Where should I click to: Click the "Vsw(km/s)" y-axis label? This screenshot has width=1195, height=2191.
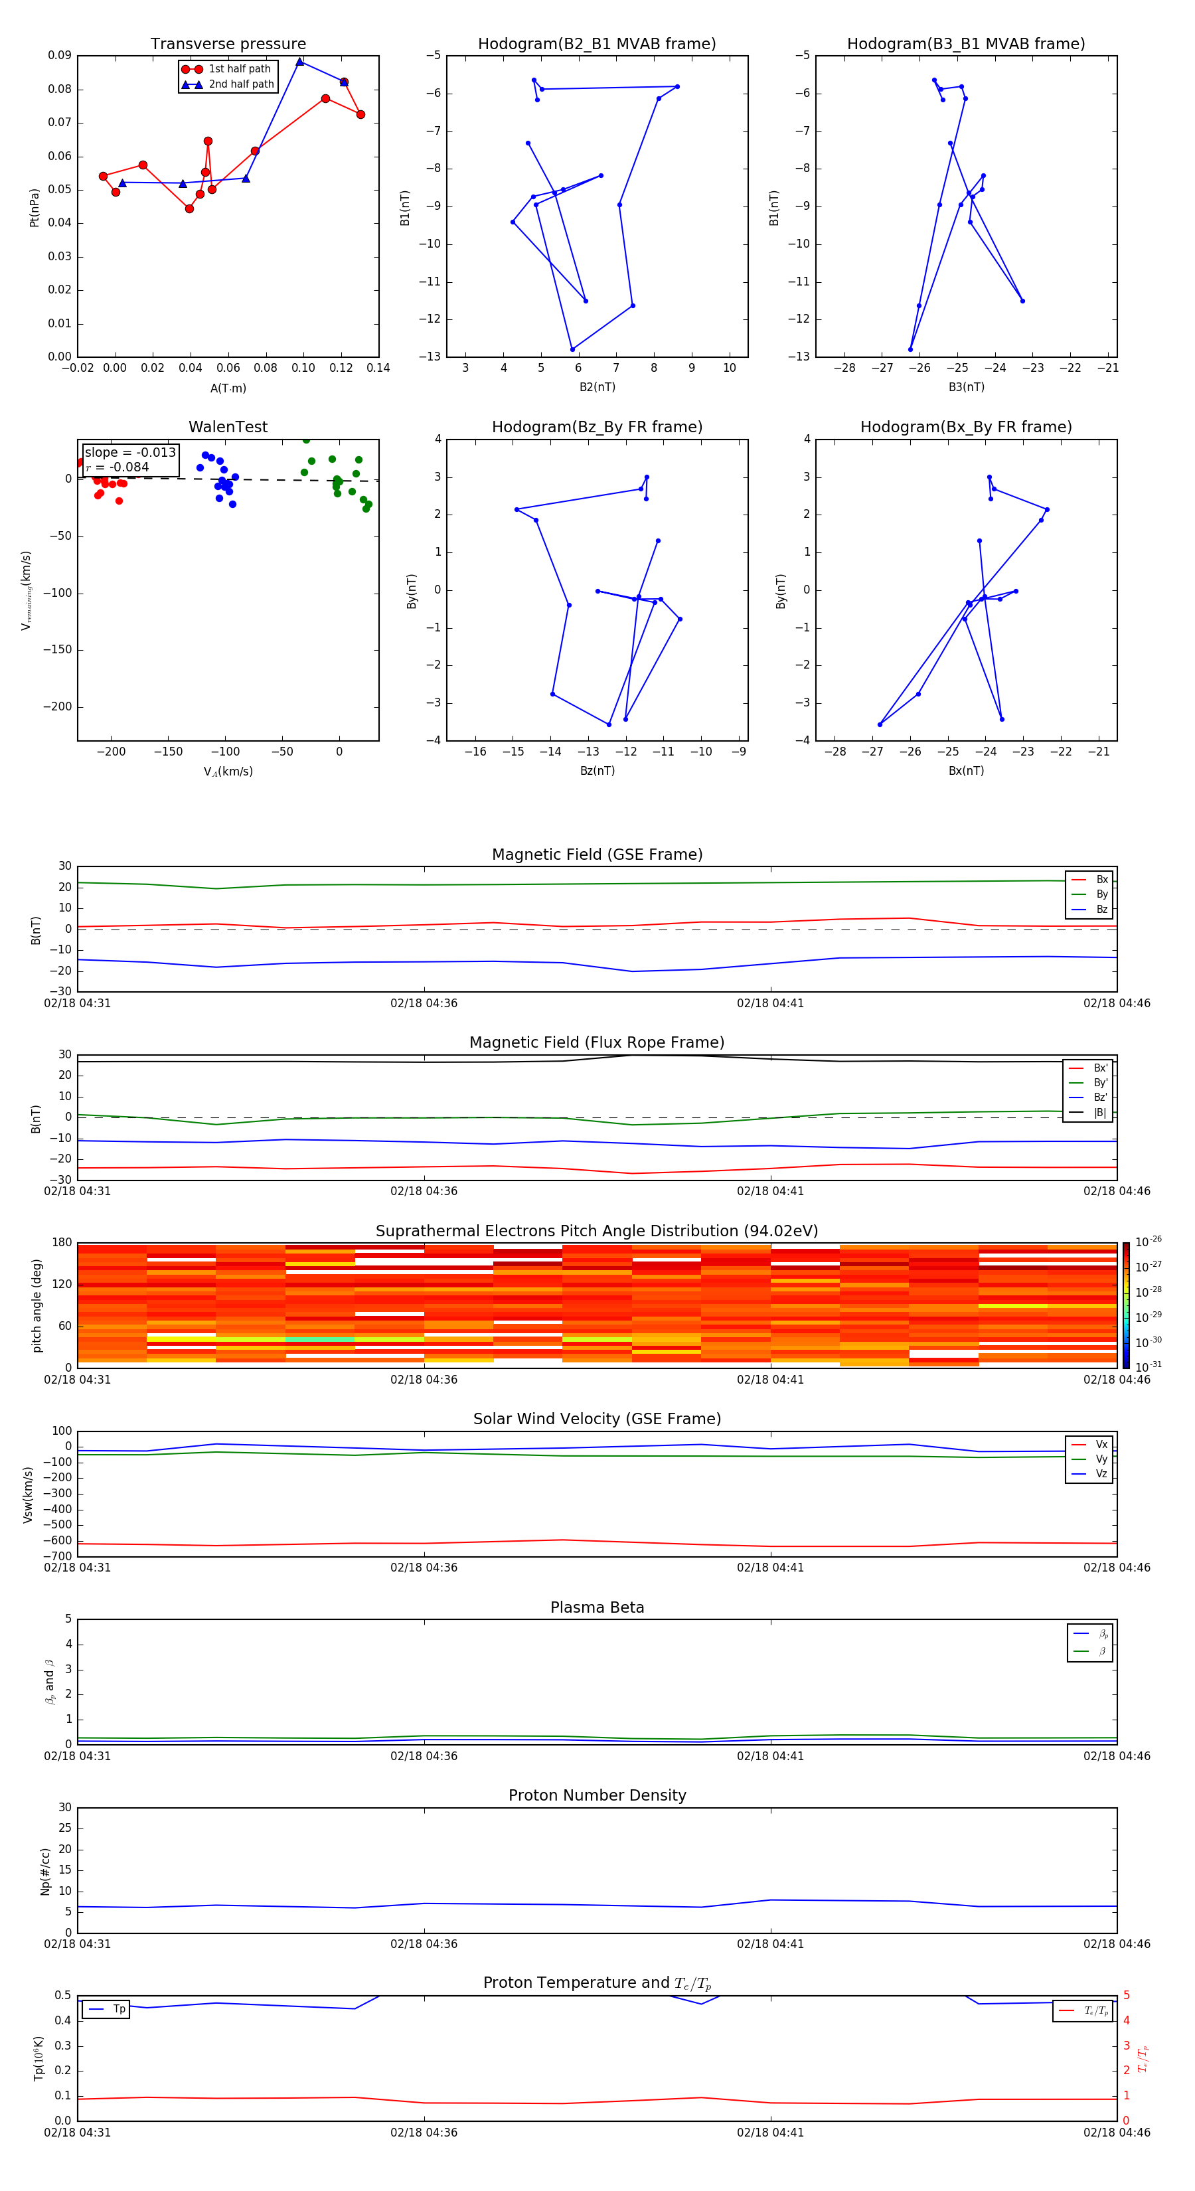point(28,1495)
